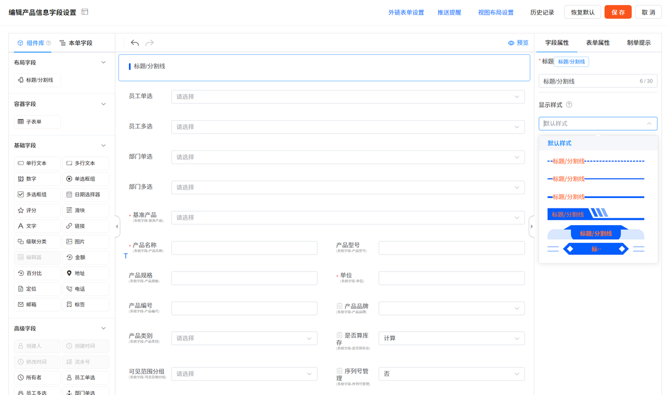Add the 数字 number field

[37, 179]
